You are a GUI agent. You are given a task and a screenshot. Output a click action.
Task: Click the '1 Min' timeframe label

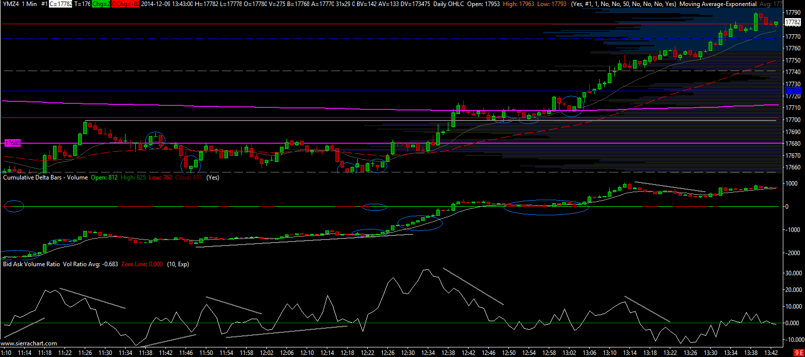[x=29, y=4]
